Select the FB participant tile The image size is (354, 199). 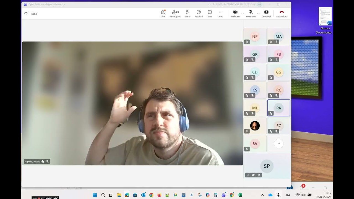[279, 54]
